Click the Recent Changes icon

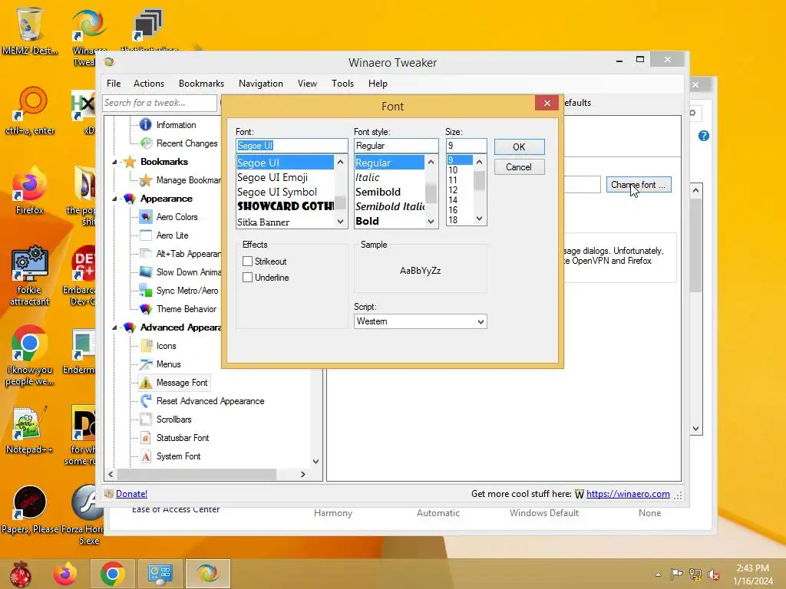(146, 143)
